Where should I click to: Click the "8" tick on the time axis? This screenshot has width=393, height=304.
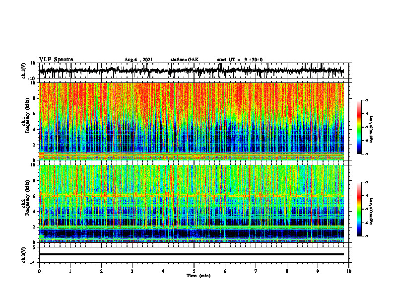point(287,271)
